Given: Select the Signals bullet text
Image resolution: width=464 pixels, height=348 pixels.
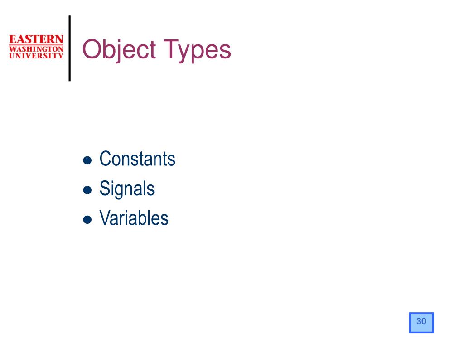Looking at the screenshot, I should coord(127,189).
